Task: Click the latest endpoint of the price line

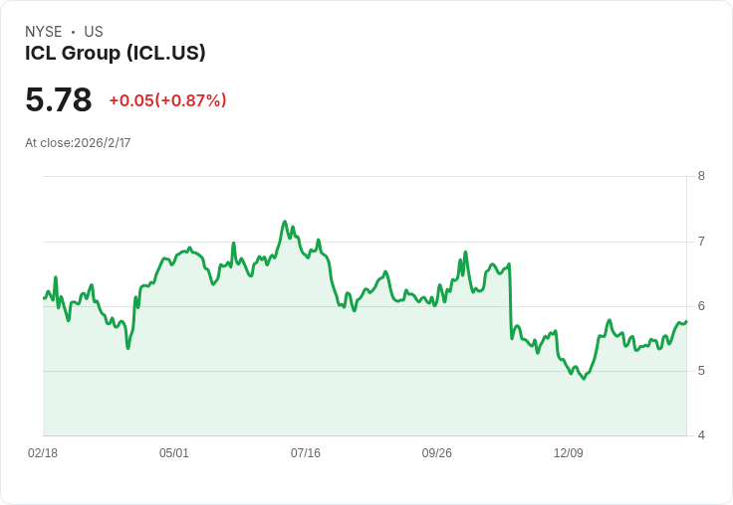Action: click(686, 321)
